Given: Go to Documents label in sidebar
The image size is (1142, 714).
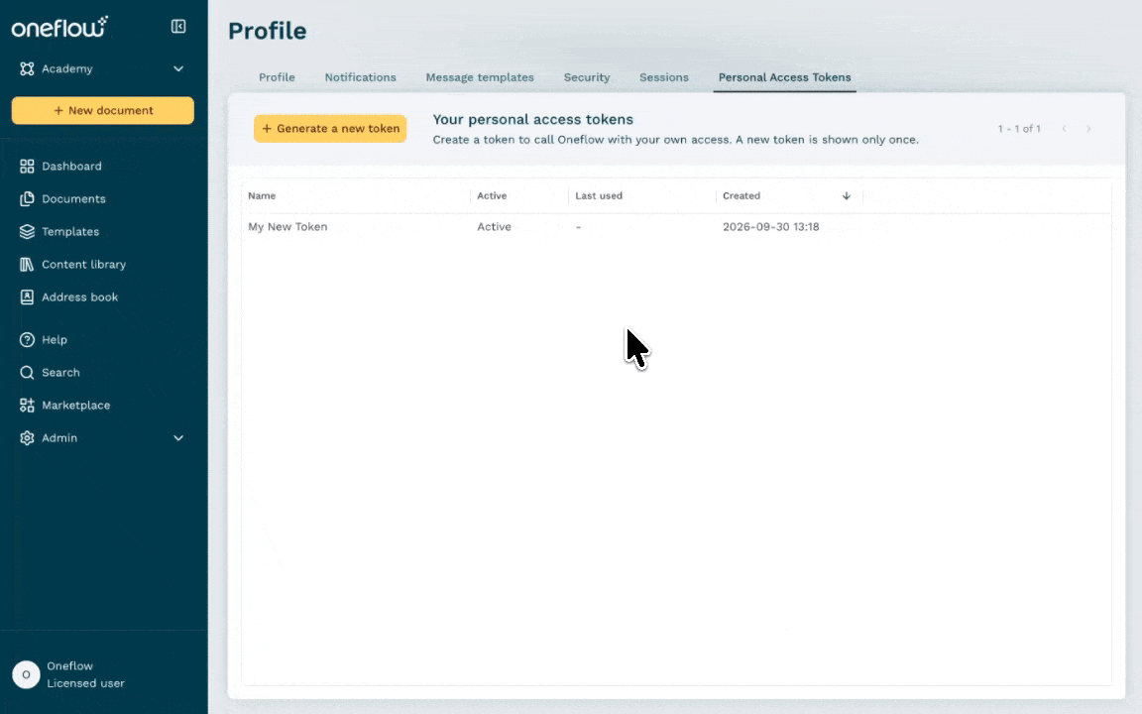Looking at the screenshot, I should click(73, 199).
